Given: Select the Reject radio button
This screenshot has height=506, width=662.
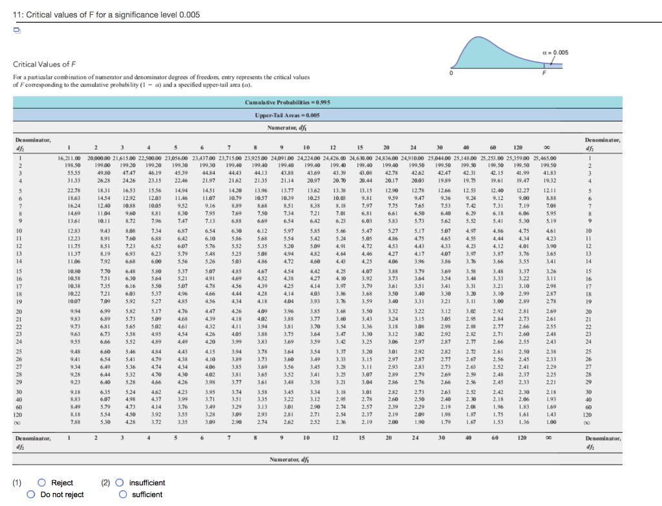Looking at the screenshot, I should coord(42,482).
